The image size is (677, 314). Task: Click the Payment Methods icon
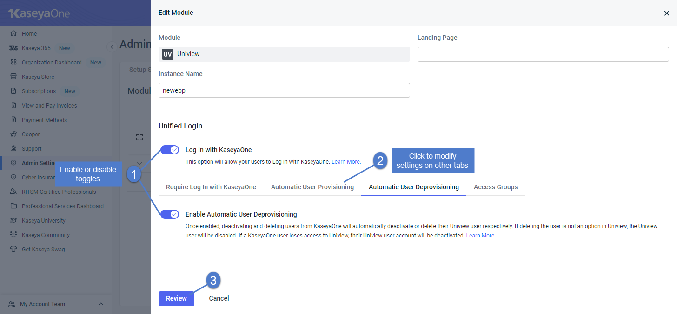point(13,120)
